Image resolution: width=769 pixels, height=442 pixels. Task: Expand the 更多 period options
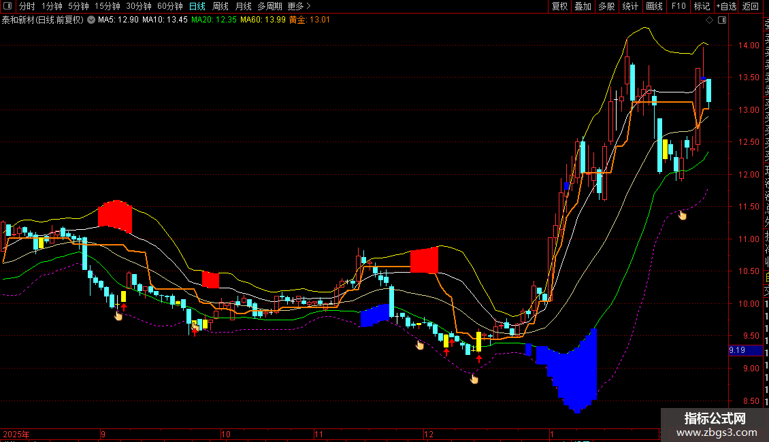[299, 6]
